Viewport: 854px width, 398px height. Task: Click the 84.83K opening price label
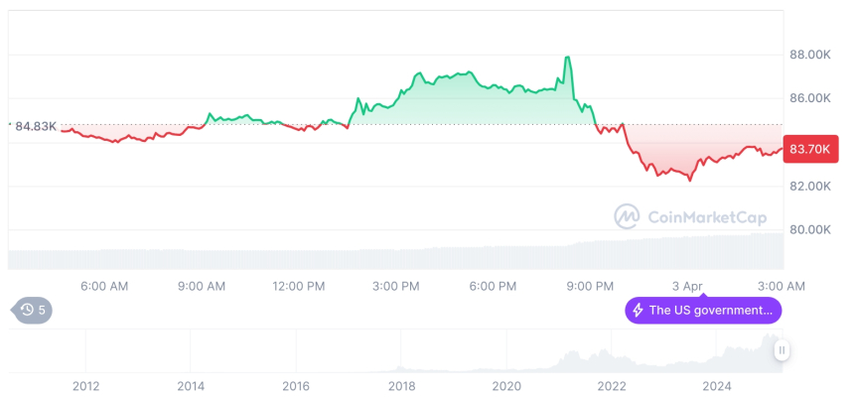pos(36,126)
